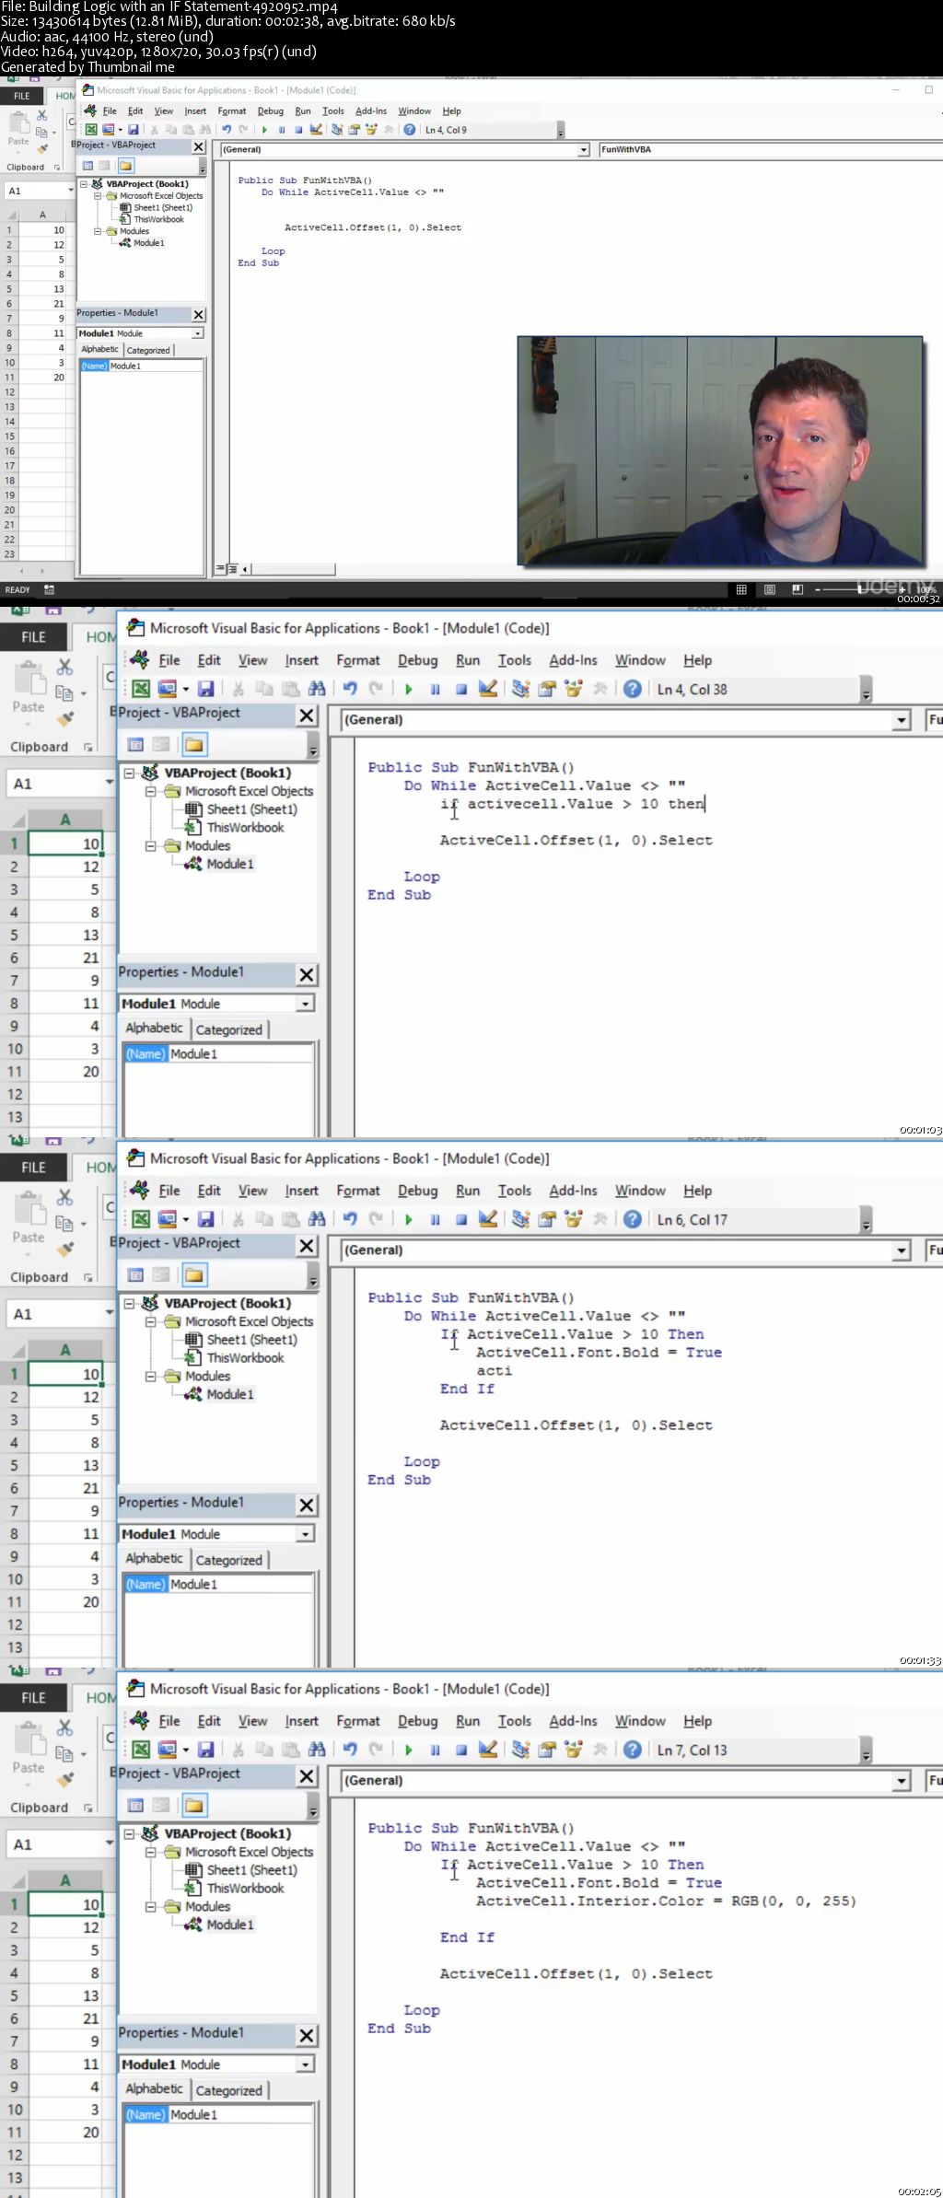
Task: Click View Object icon in 00:01:03 Project panel
Action: tap(161, 744)
